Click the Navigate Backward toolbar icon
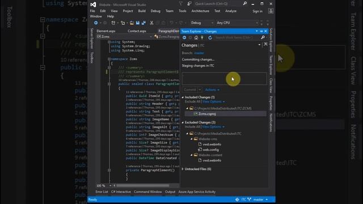363x204 pixels. pyautogui.click(x=96, y=23)
